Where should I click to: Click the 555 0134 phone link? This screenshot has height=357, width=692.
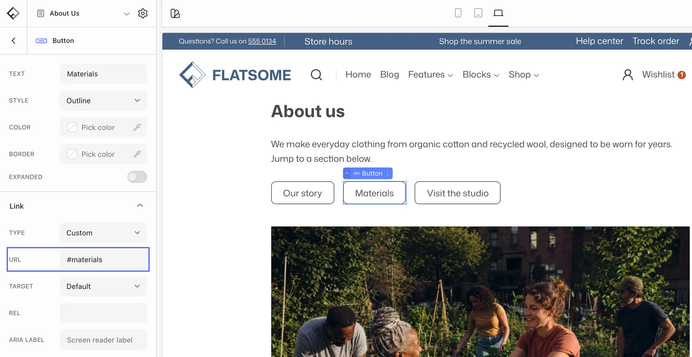click(x=262, y=41)
